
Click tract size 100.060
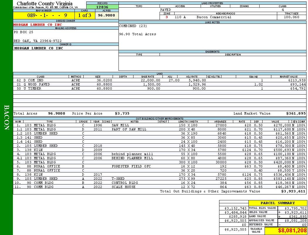click(x=292, y=17)
